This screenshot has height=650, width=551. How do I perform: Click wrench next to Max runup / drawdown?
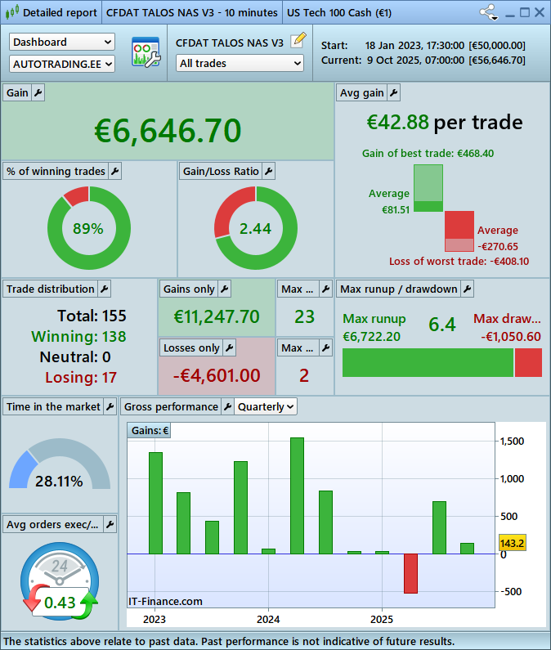point(467,289)
